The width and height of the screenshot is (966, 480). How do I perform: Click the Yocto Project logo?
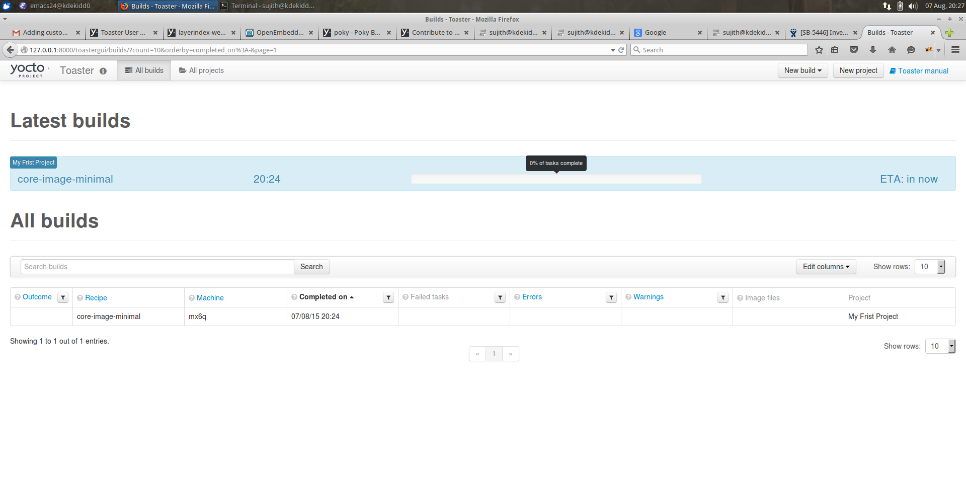coord(30,70)
